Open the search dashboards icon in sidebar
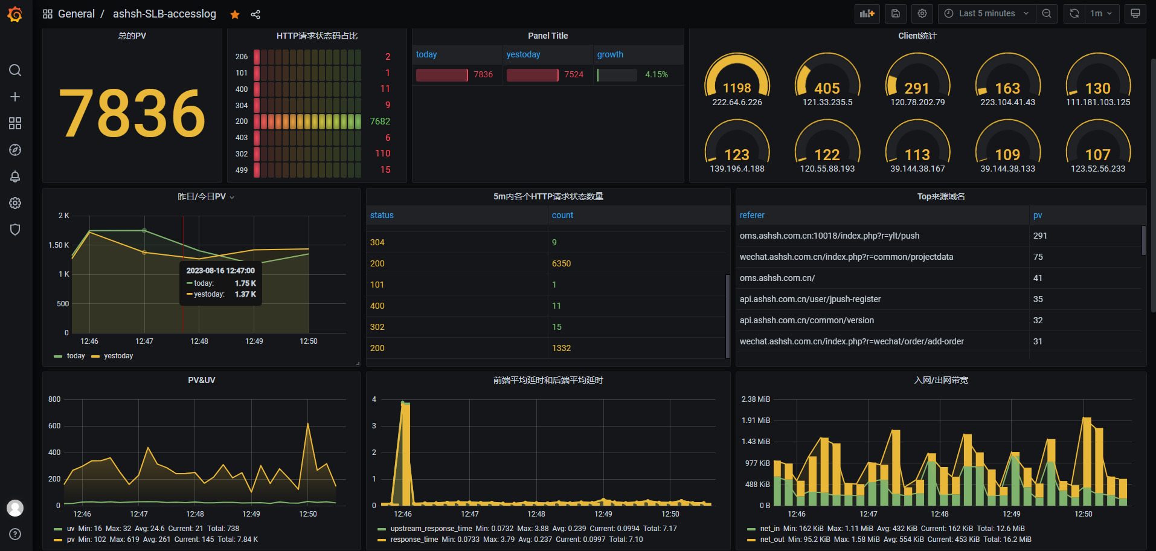The image size is (1156, 551). coord(15,70)
